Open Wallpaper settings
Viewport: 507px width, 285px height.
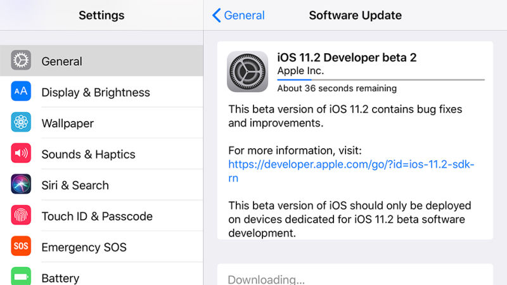click(101, 123)
